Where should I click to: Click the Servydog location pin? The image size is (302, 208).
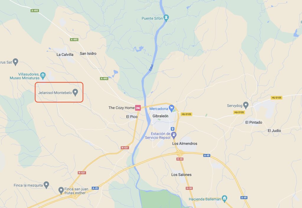point(246,105)
